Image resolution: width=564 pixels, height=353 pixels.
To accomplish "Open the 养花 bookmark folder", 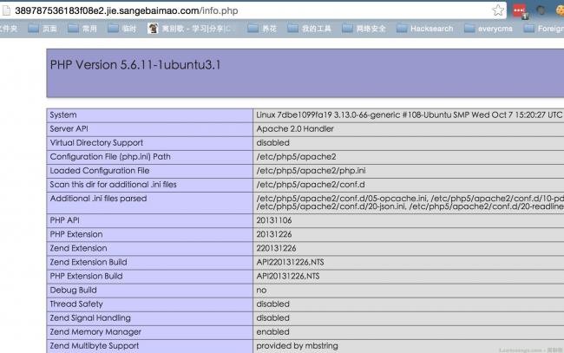I will click(x=262, y=29).
